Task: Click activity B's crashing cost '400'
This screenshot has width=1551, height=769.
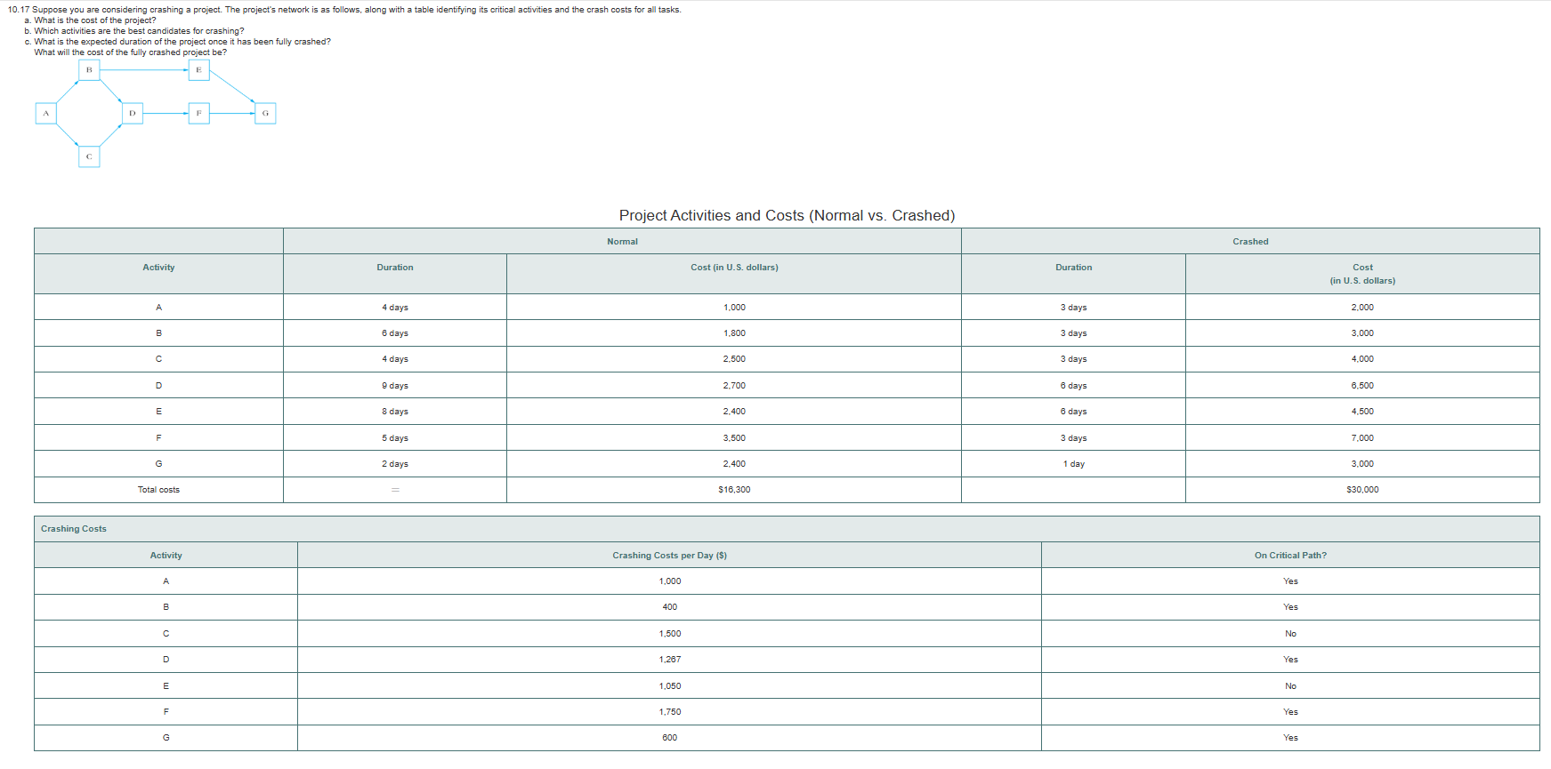Action: tap(669, 607)
